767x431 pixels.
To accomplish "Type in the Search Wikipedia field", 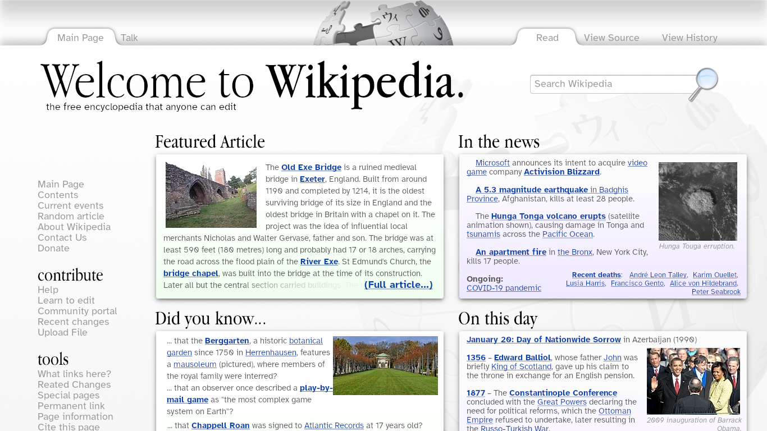I will [x=612, y=84].
